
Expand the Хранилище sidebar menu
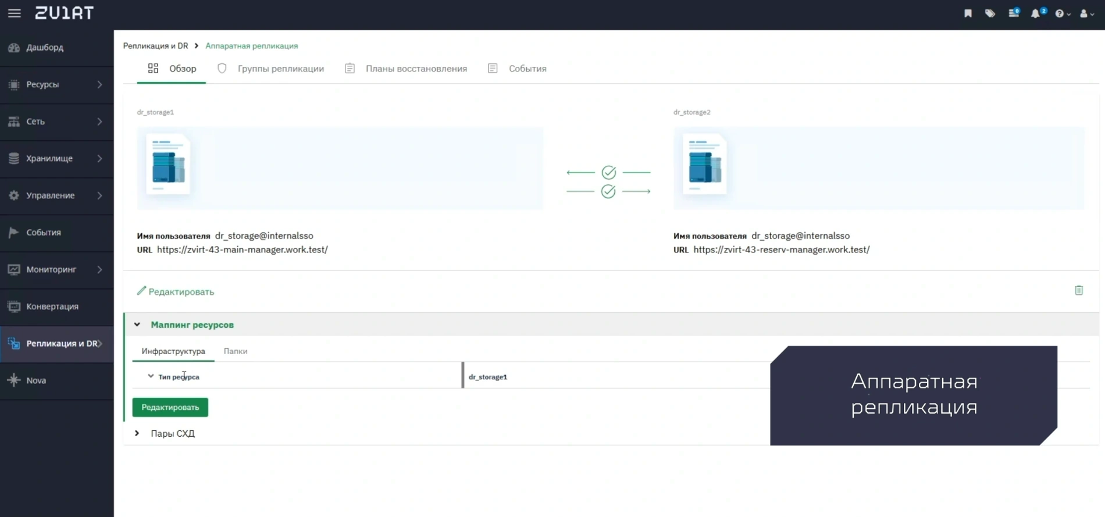pyautogui.click(x=57, y=159)
